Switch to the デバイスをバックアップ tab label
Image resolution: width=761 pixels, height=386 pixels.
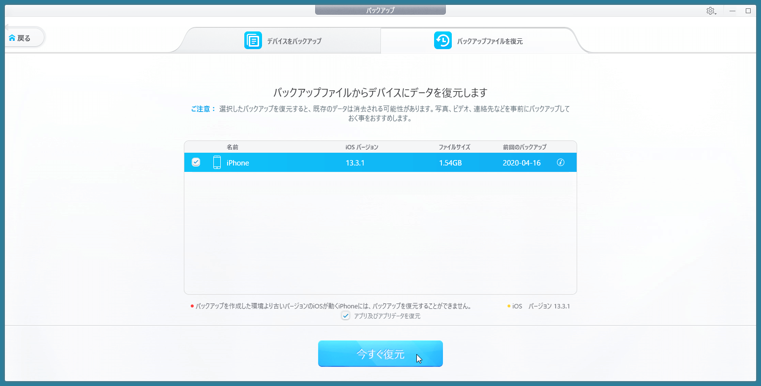tap(294, 41)
